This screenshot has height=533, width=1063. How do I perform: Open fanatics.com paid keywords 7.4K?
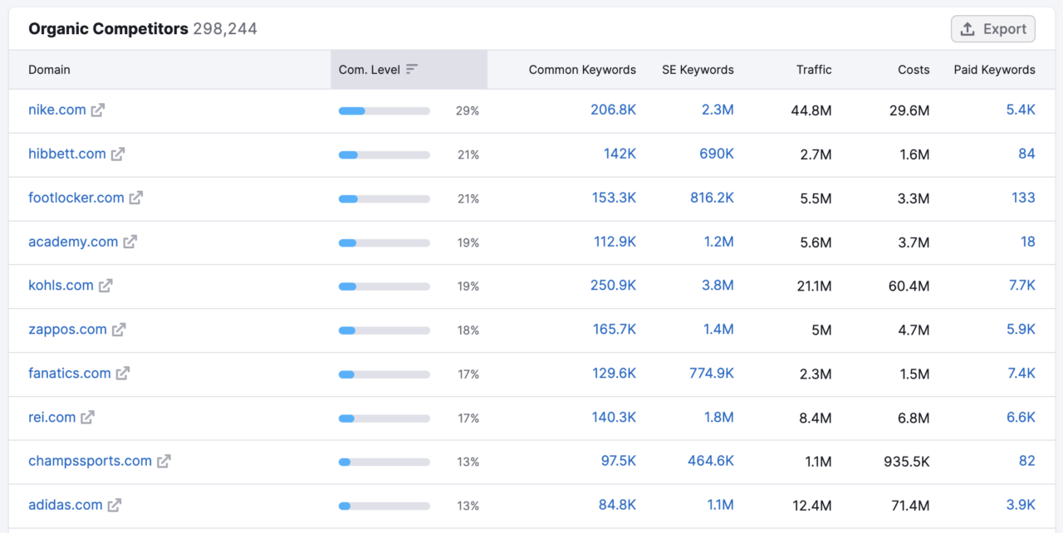tap(1021, 374)
